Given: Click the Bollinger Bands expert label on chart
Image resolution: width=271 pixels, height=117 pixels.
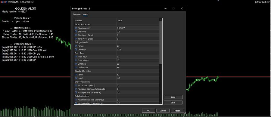Looking at the screenshot, I should [261, 2].
